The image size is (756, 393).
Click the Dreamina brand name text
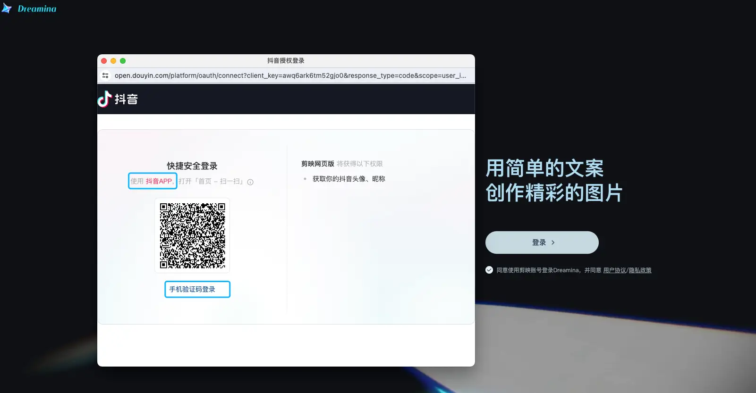[x=37, y=8]
